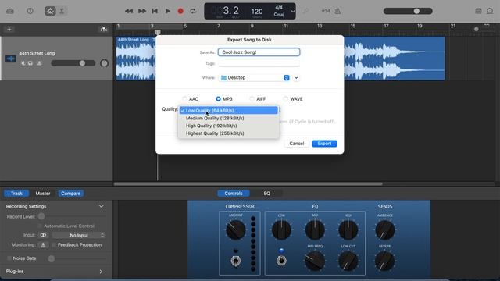500x281 pixels.
Task: Click the Export button
Action: (324, 144)
